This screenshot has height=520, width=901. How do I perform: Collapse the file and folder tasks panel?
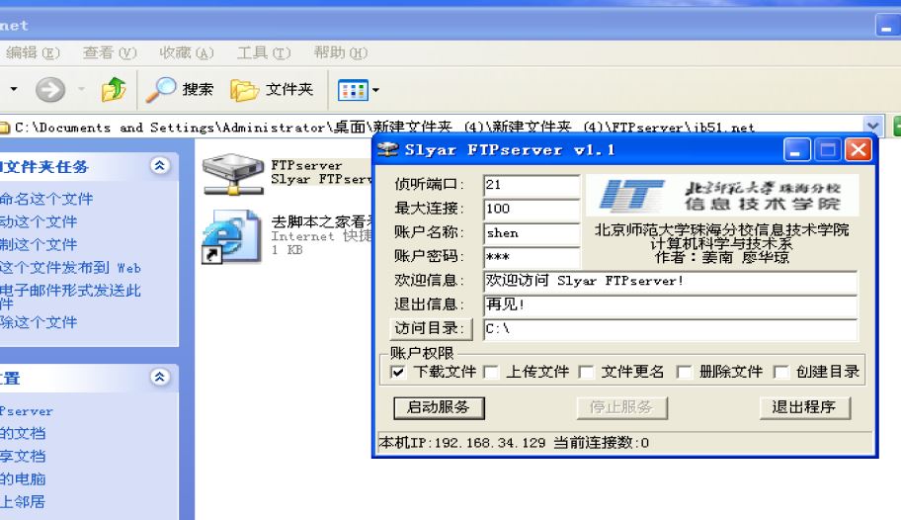(160, 166)
